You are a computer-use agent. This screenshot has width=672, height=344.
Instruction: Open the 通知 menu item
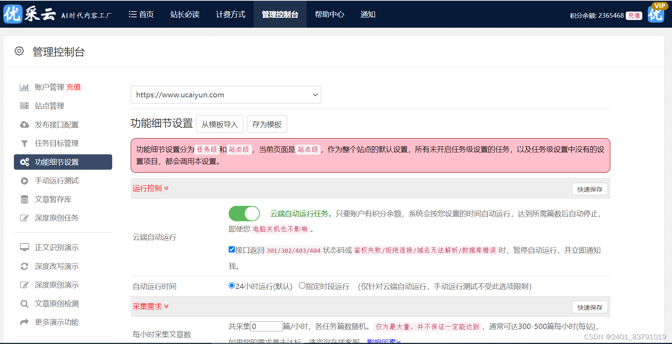tap(368, 14)
